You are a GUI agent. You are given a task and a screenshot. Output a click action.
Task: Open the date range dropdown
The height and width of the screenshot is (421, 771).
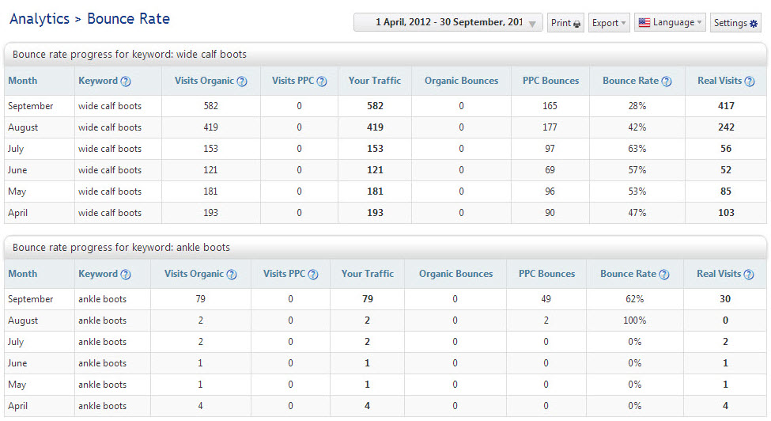pos(448,23)
